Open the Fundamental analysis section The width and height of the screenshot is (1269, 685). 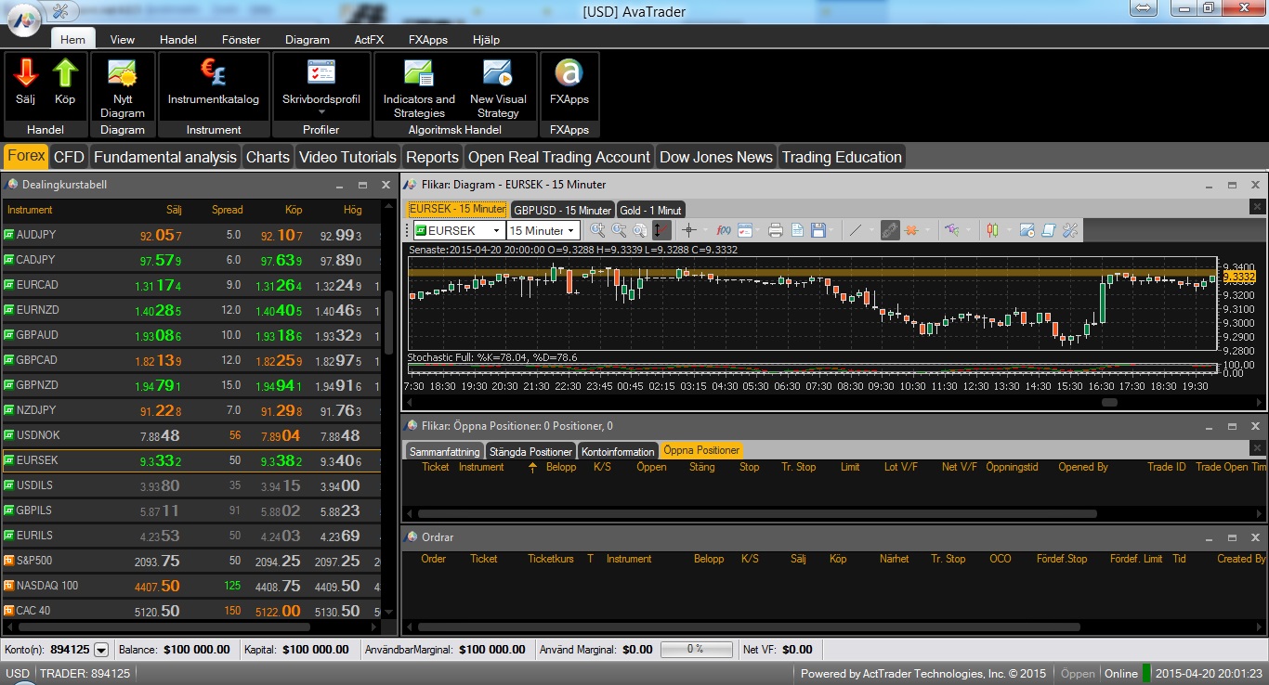[x=165, y=157]
